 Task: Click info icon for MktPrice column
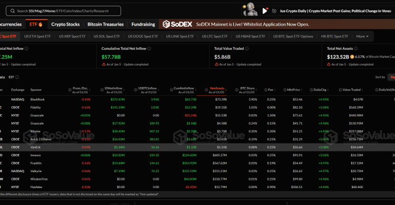(x=285, y=90)
